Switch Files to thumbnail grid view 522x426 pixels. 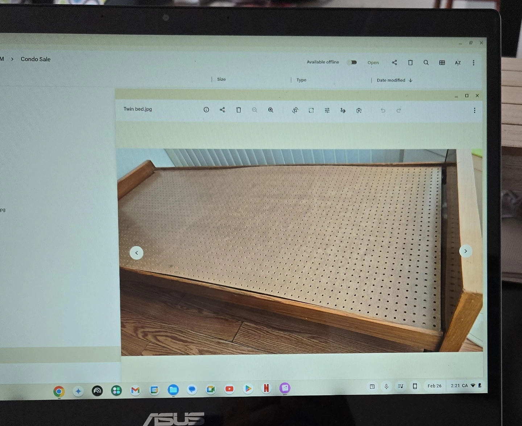[442, 63]
